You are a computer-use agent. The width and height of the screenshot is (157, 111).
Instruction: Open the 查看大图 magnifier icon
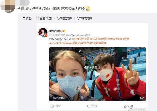(38, 18)
